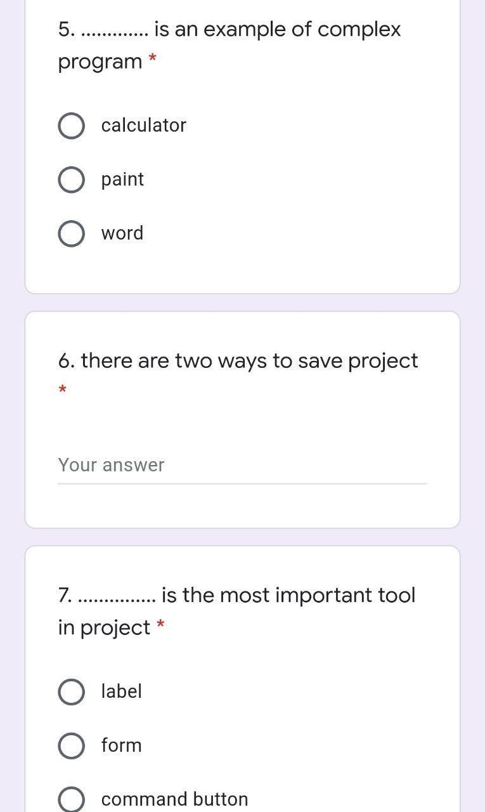Choose paint as the answer
Image resolution: width=485 pixels, height=812 pixels.
(x=71, y=179)
